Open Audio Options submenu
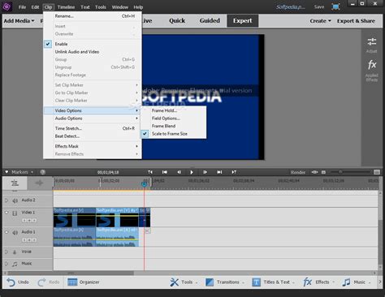 coord(92,118)
